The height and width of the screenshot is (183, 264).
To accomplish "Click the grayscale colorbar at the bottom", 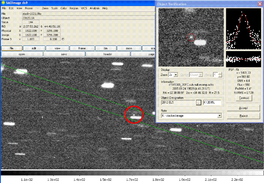I will pyautogui.click(x=132, y=173).
